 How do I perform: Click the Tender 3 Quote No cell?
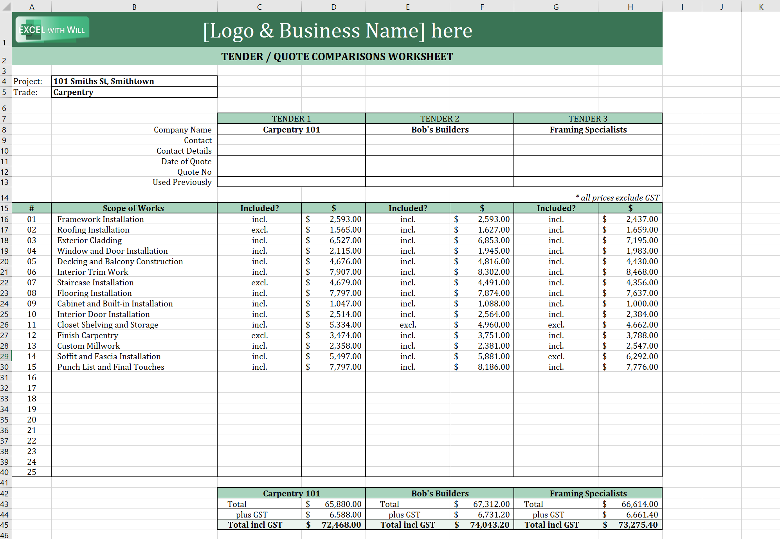[x=588, y=172]
